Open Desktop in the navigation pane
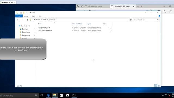 click(x=25, y=29)
